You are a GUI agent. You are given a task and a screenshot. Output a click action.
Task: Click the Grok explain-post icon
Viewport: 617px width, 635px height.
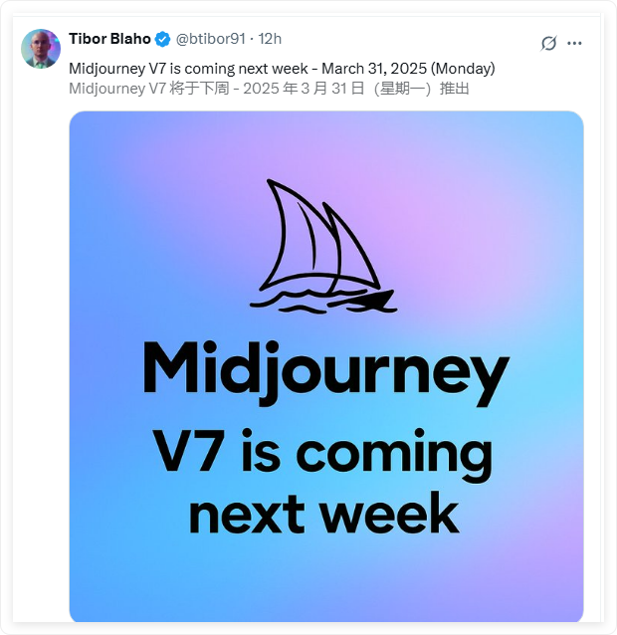tap(548, 43)
